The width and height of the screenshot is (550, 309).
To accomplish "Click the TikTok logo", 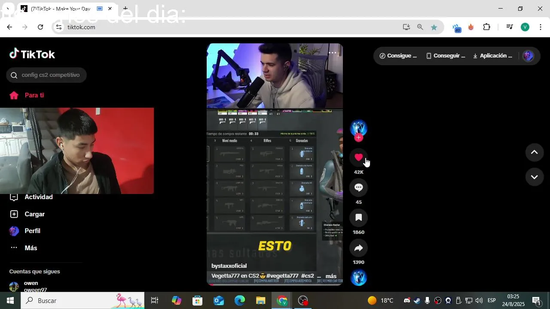I will tap(32, 54).
